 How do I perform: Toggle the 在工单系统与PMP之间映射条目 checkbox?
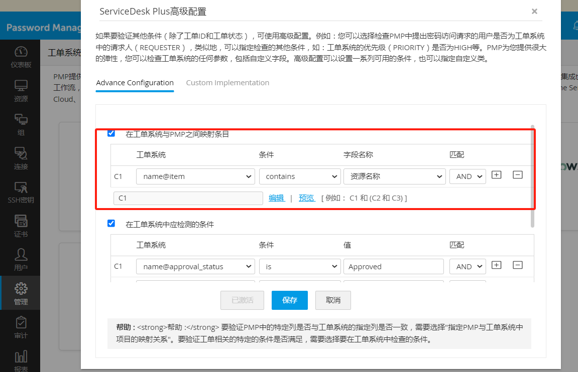click(x=111, y=133)
